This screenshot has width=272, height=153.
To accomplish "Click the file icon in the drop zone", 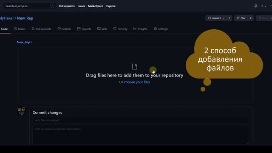I will 135,67.
